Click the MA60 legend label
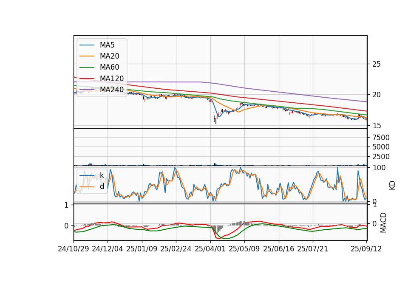 [x=109, y=67]
